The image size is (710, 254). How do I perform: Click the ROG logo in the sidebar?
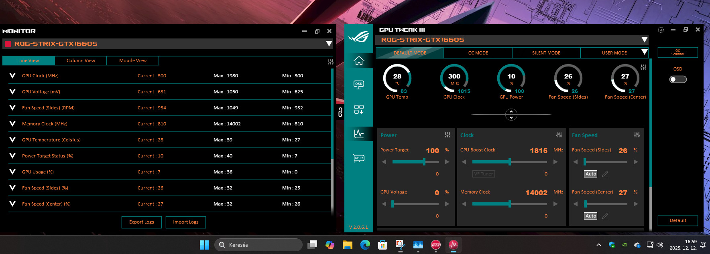tap(359, 38)
